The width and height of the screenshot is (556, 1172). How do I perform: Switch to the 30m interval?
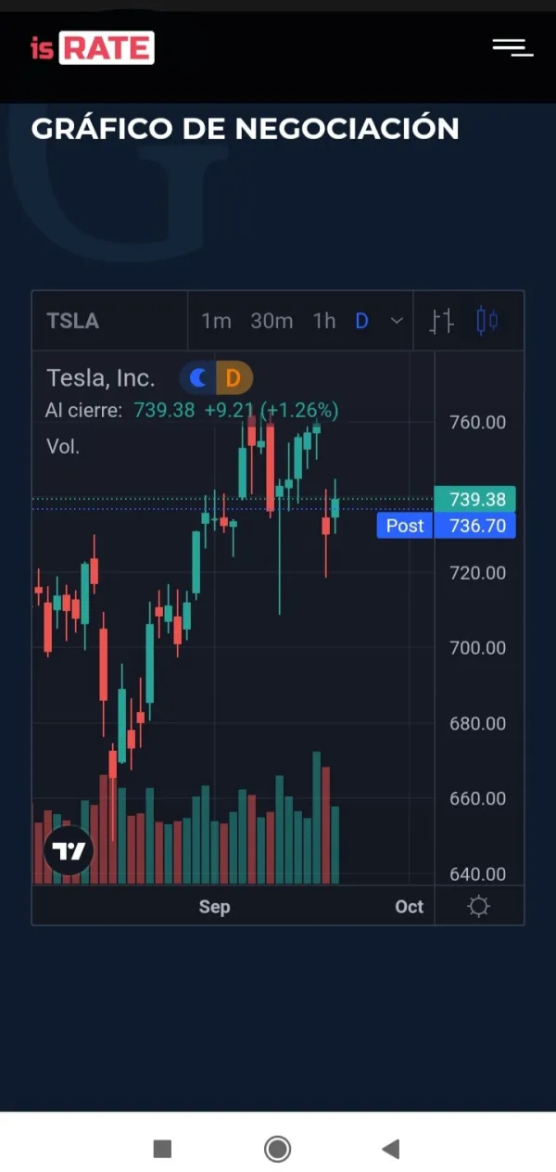[x=272, y=322]
